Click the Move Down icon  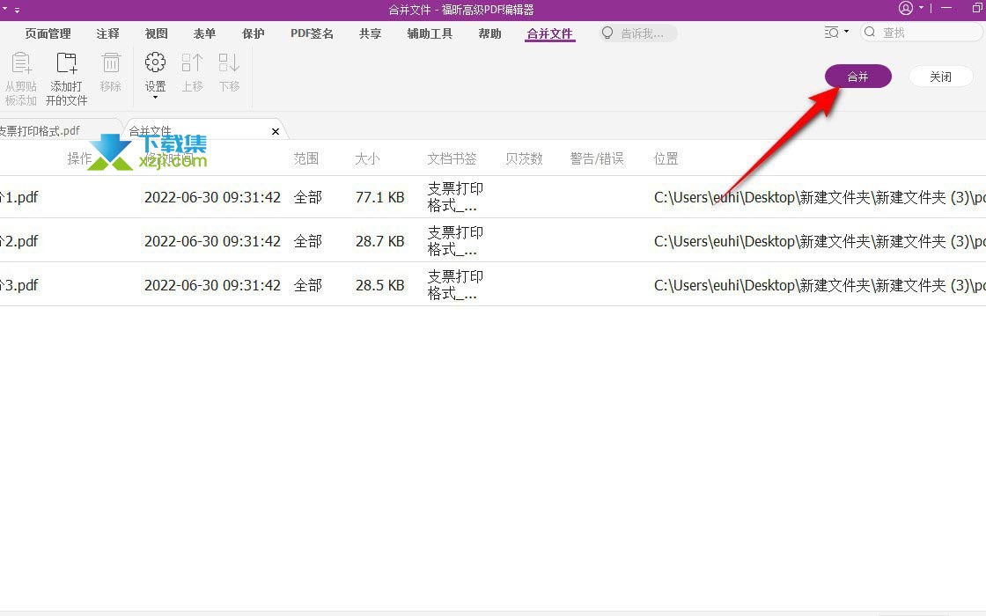coord(229,62)
